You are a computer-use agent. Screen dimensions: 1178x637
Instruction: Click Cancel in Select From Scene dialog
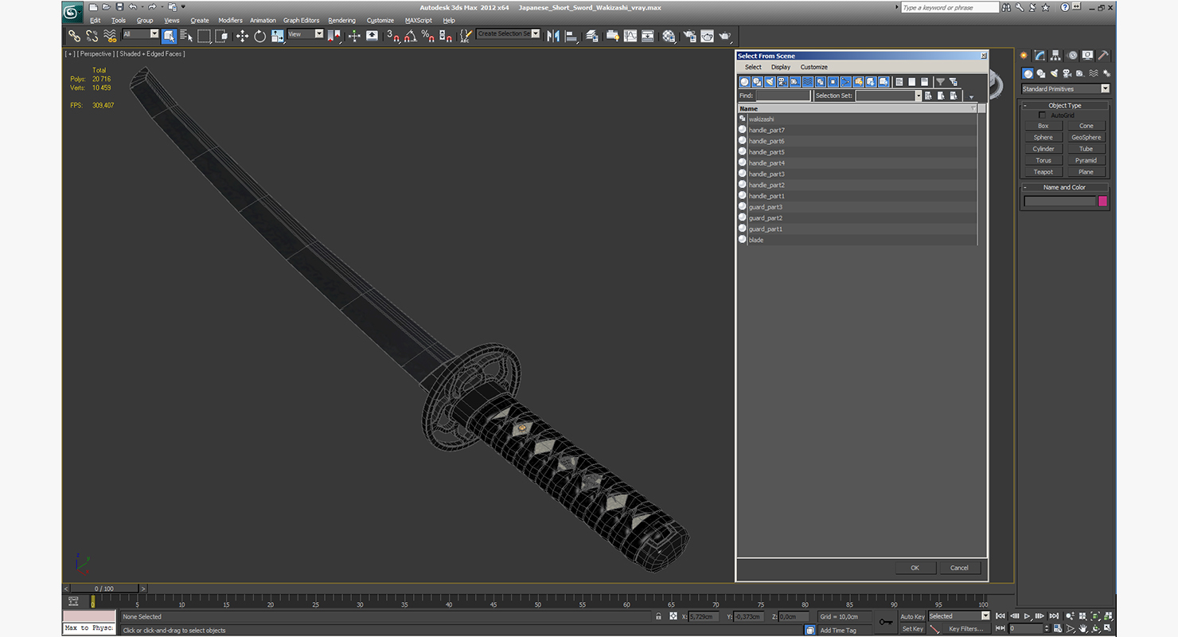[960, 568]
